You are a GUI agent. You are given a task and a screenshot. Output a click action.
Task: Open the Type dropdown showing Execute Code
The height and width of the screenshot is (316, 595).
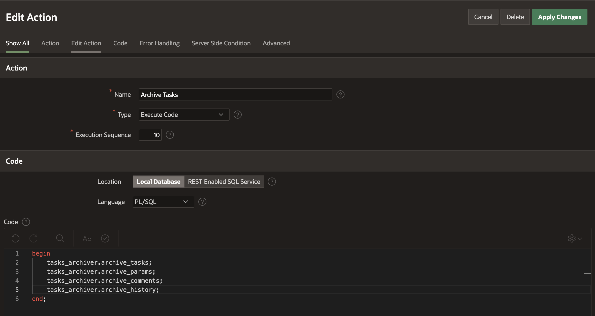pyautogui.click(x=184, y=115)
